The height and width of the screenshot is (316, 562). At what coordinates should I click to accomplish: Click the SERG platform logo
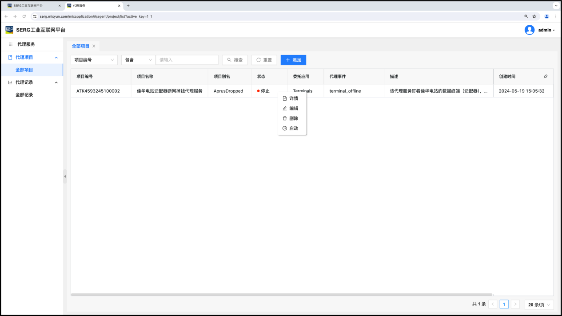click(9, 30)
